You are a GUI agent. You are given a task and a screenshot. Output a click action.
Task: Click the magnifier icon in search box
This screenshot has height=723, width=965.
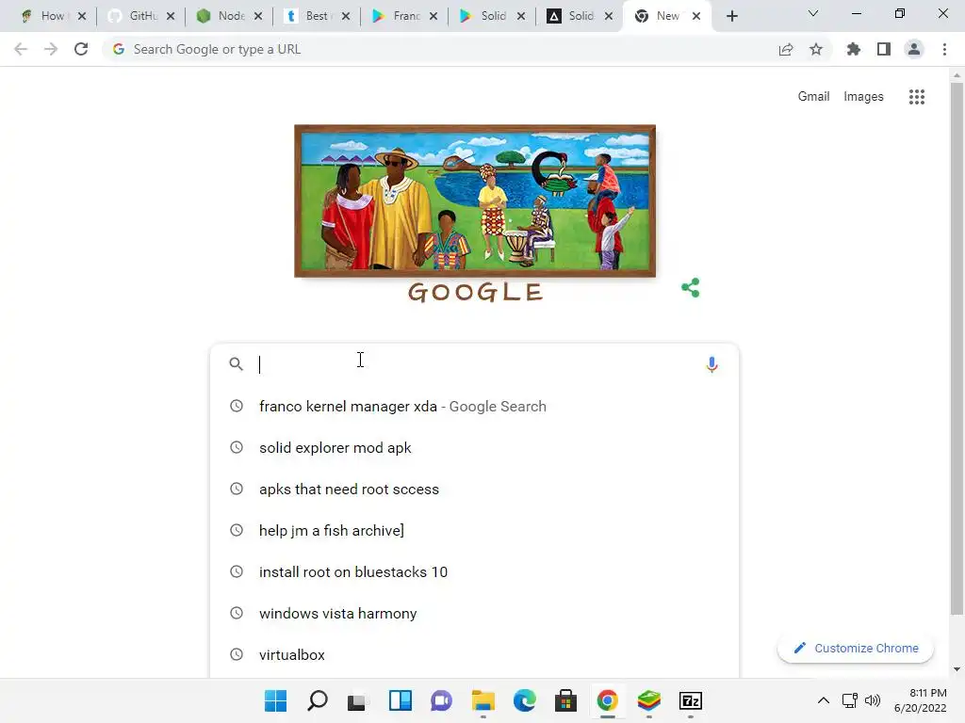(236, 364)
